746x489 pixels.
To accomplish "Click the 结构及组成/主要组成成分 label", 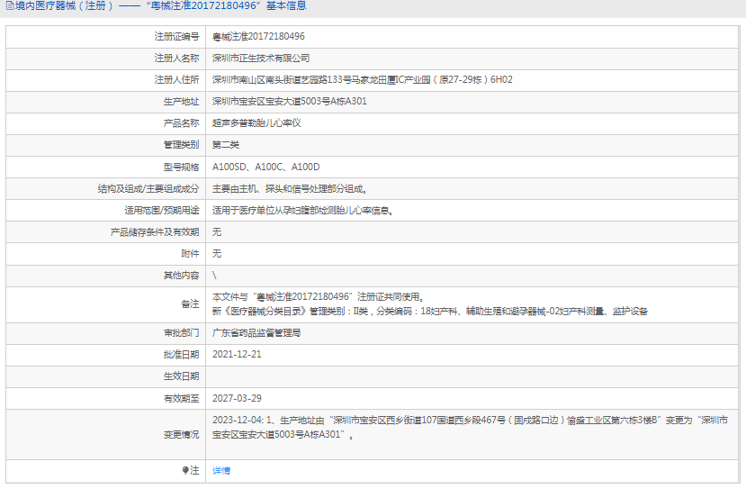I will click(x=148, y=188).
